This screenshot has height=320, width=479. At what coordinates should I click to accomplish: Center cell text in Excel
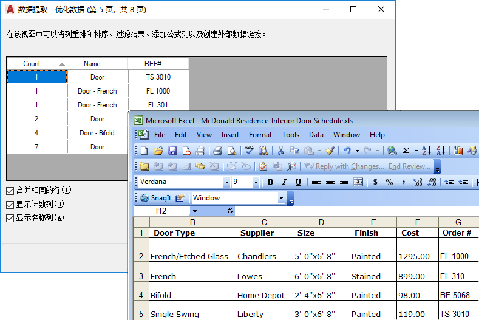click(330, 182)
